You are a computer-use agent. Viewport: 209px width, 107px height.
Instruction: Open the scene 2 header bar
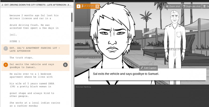[x=37, y=5]
